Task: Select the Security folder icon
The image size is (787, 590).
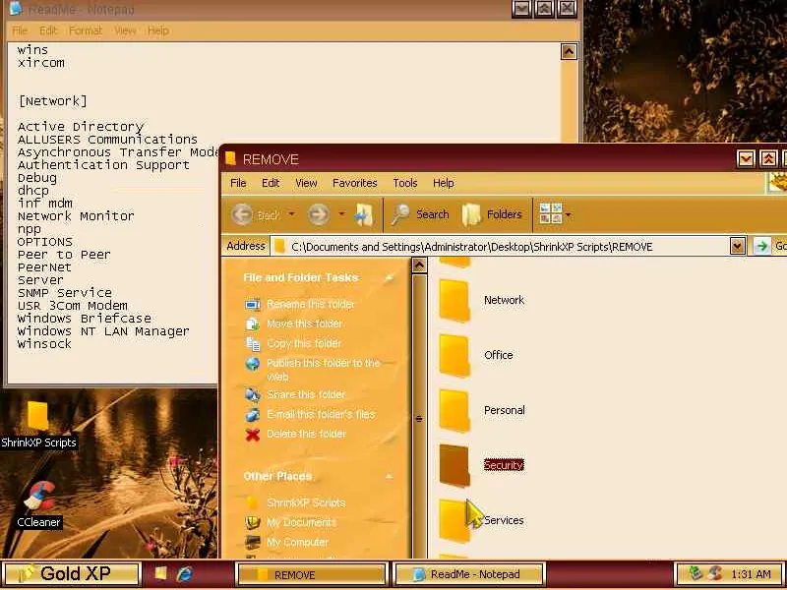Action: point(454,465)
